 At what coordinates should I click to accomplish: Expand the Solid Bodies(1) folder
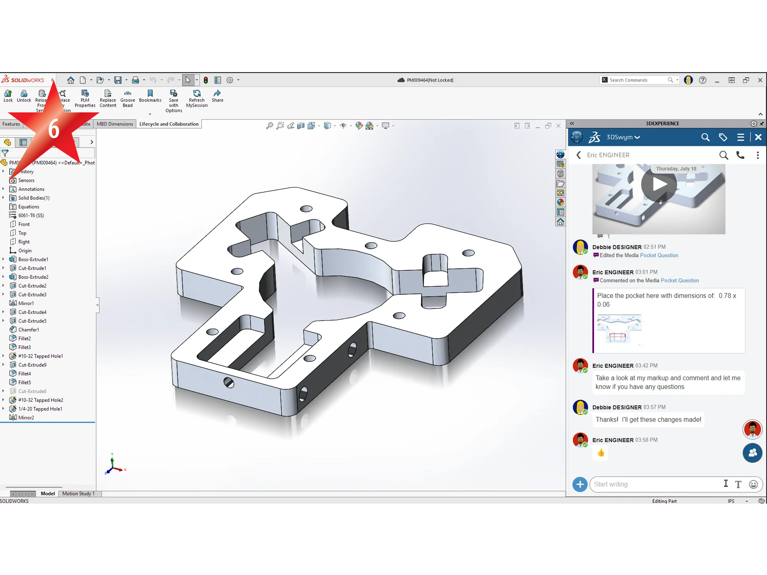(3, 198)
